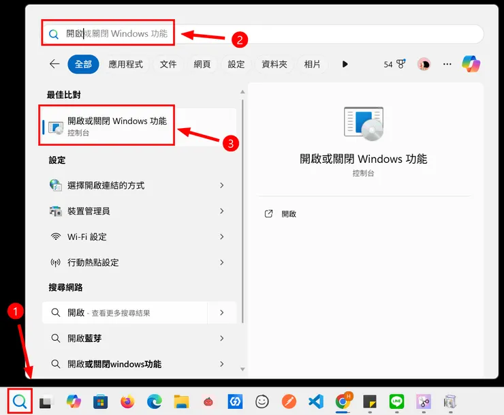Expand chevron for 裝置管理員
Screen dimensions: 504x415
click(222, 211)
